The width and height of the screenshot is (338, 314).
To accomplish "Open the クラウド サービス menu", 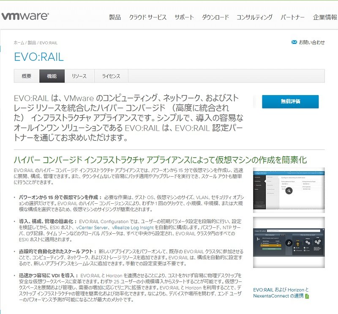I will click(x=147, y=17).
